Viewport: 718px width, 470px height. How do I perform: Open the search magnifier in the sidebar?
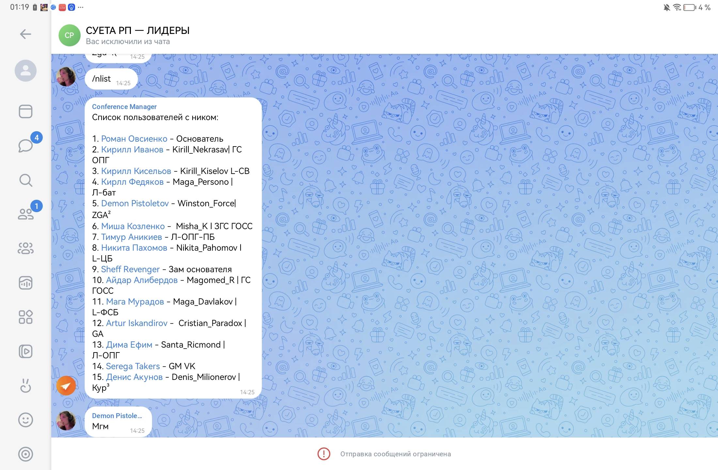[25, 180]
